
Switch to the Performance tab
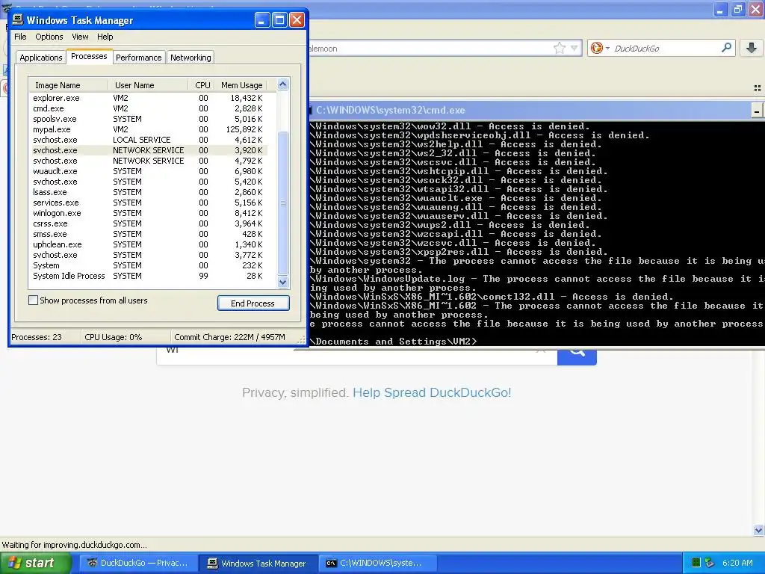tap(138, 58)
